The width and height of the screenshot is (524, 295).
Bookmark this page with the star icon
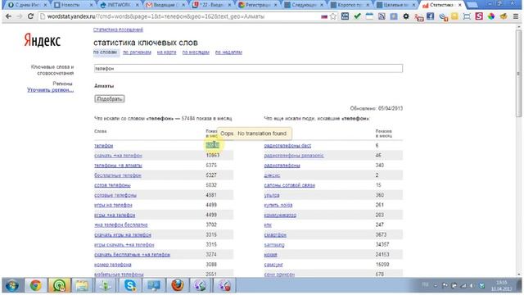tap(333, 16)
